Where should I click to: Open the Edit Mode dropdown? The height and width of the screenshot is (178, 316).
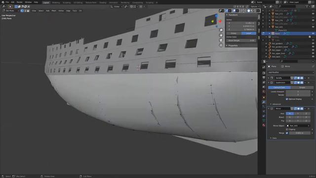pos(10,11)
